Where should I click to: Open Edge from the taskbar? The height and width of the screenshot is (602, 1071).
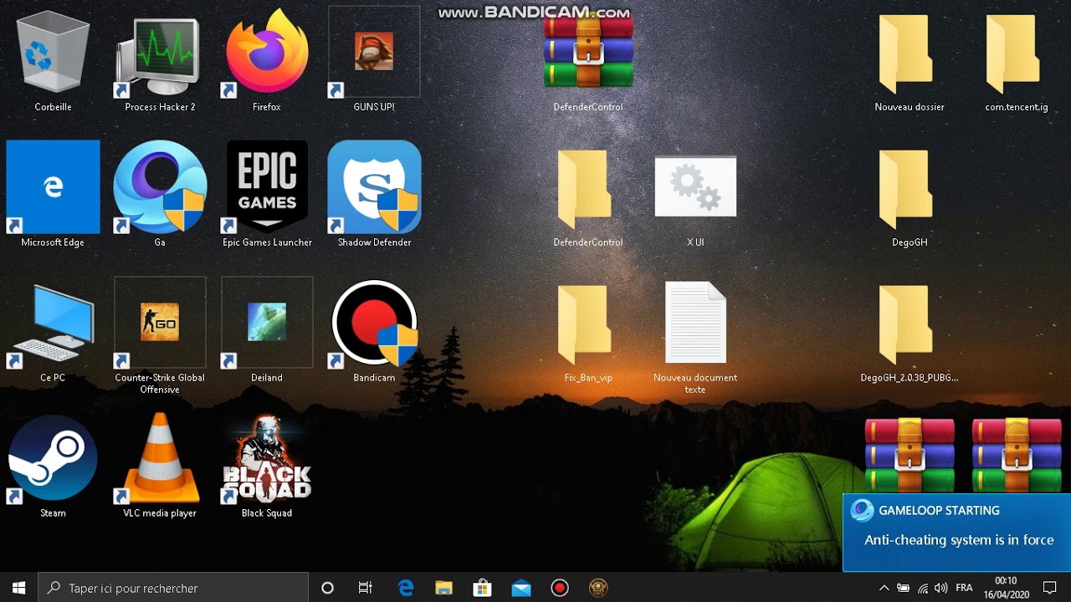point(406,588)
